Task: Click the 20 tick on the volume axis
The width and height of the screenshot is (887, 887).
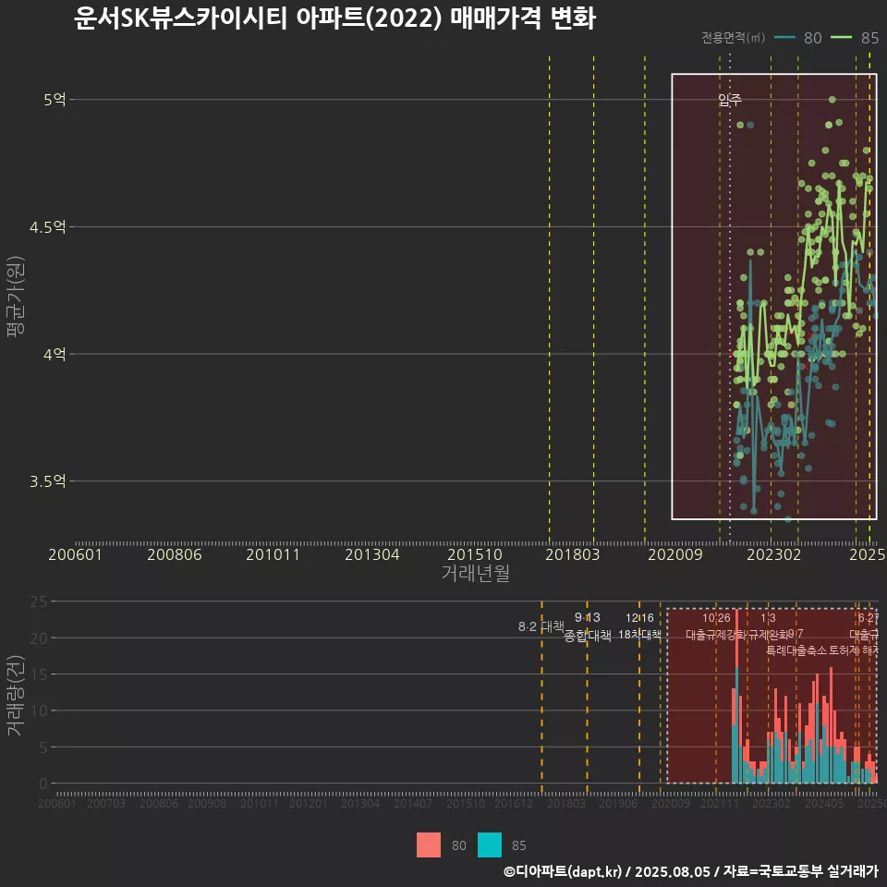Action: point(39,638)
